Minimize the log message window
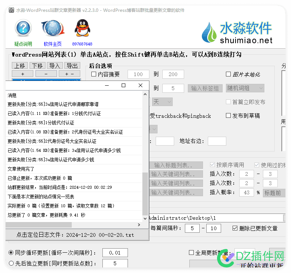 pyautogui.click(x=107, y=85)
